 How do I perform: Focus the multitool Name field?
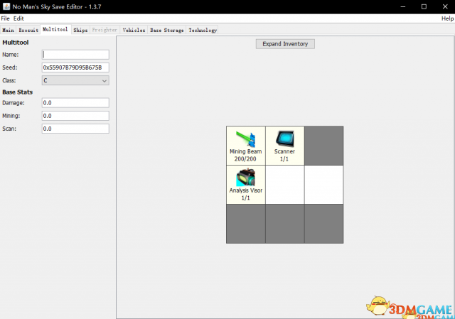(x=75, y=55)
